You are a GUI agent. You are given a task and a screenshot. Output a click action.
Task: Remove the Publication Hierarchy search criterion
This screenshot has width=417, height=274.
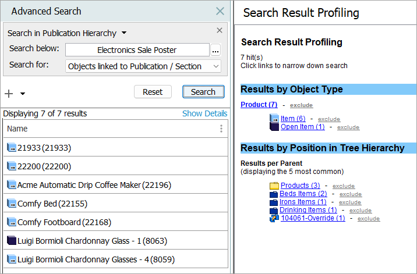tap(220, 30)
